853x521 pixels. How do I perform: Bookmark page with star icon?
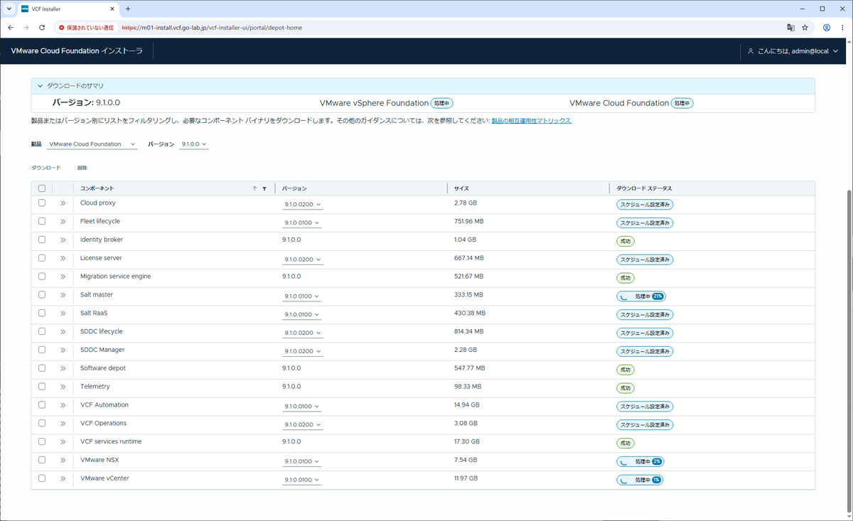tap(805, 28)
